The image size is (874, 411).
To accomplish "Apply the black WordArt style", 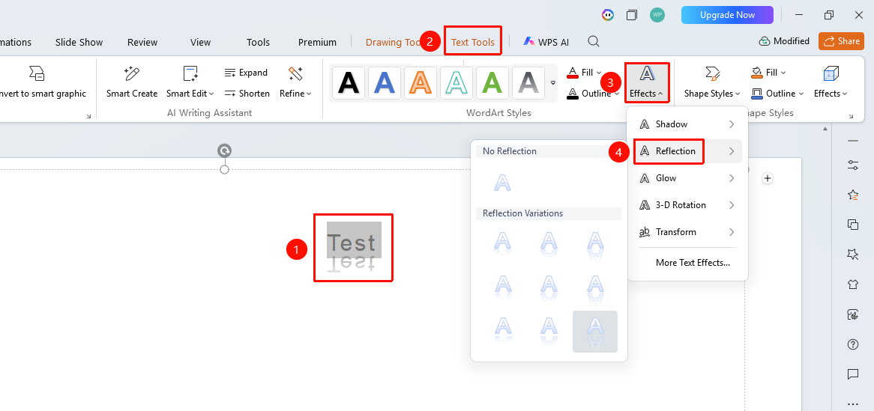I will tap(349, 82).
